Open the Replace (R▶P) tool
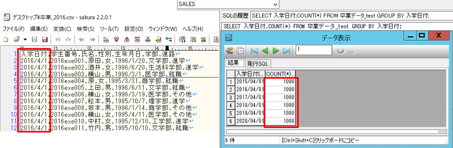The height and width of the screenshot is (148, 453). pyautogui.click(x=138, y=39)
